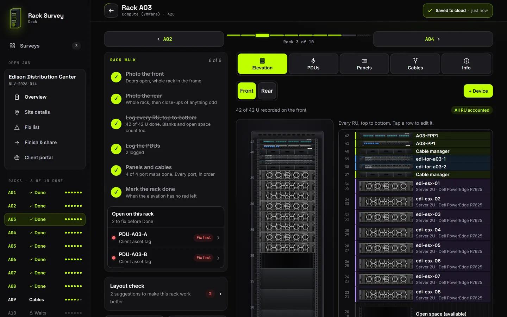
Task: Go to next rack A04
Action: coord(433,39)
